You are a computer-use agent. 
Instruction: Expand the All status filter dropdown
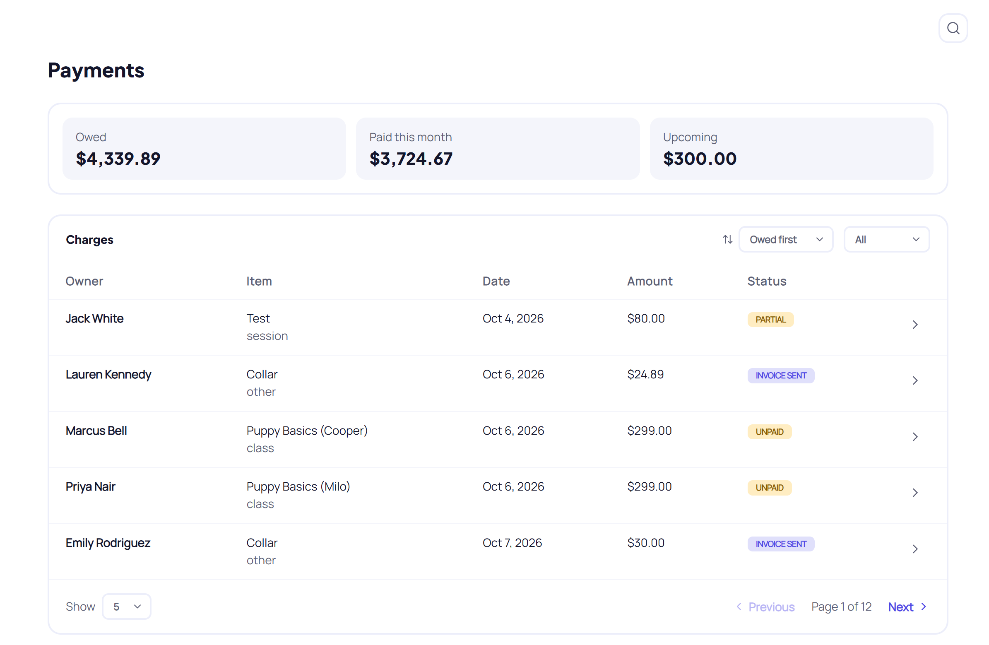pos(886,239)
